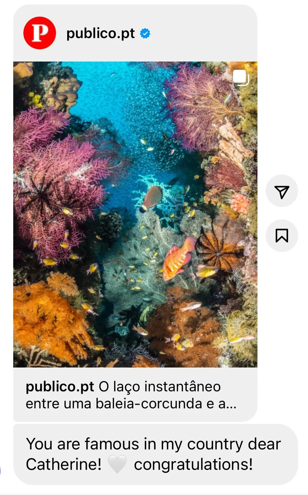308x495 pixels.
Task: Tap the gray header bar of shared post
Action: pos(135,33)
